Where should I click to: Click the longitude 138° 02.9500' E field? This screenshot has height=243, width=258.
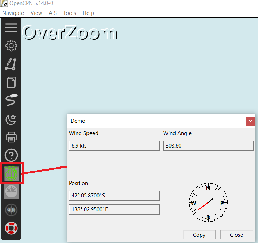(x=114, y=209)
